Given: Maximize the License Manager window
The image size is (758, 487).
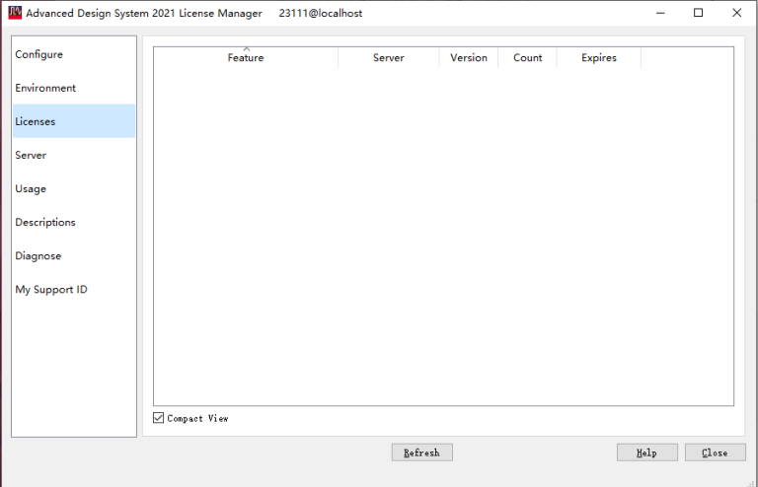Looking at the screenshot, I should coord(699,13).
